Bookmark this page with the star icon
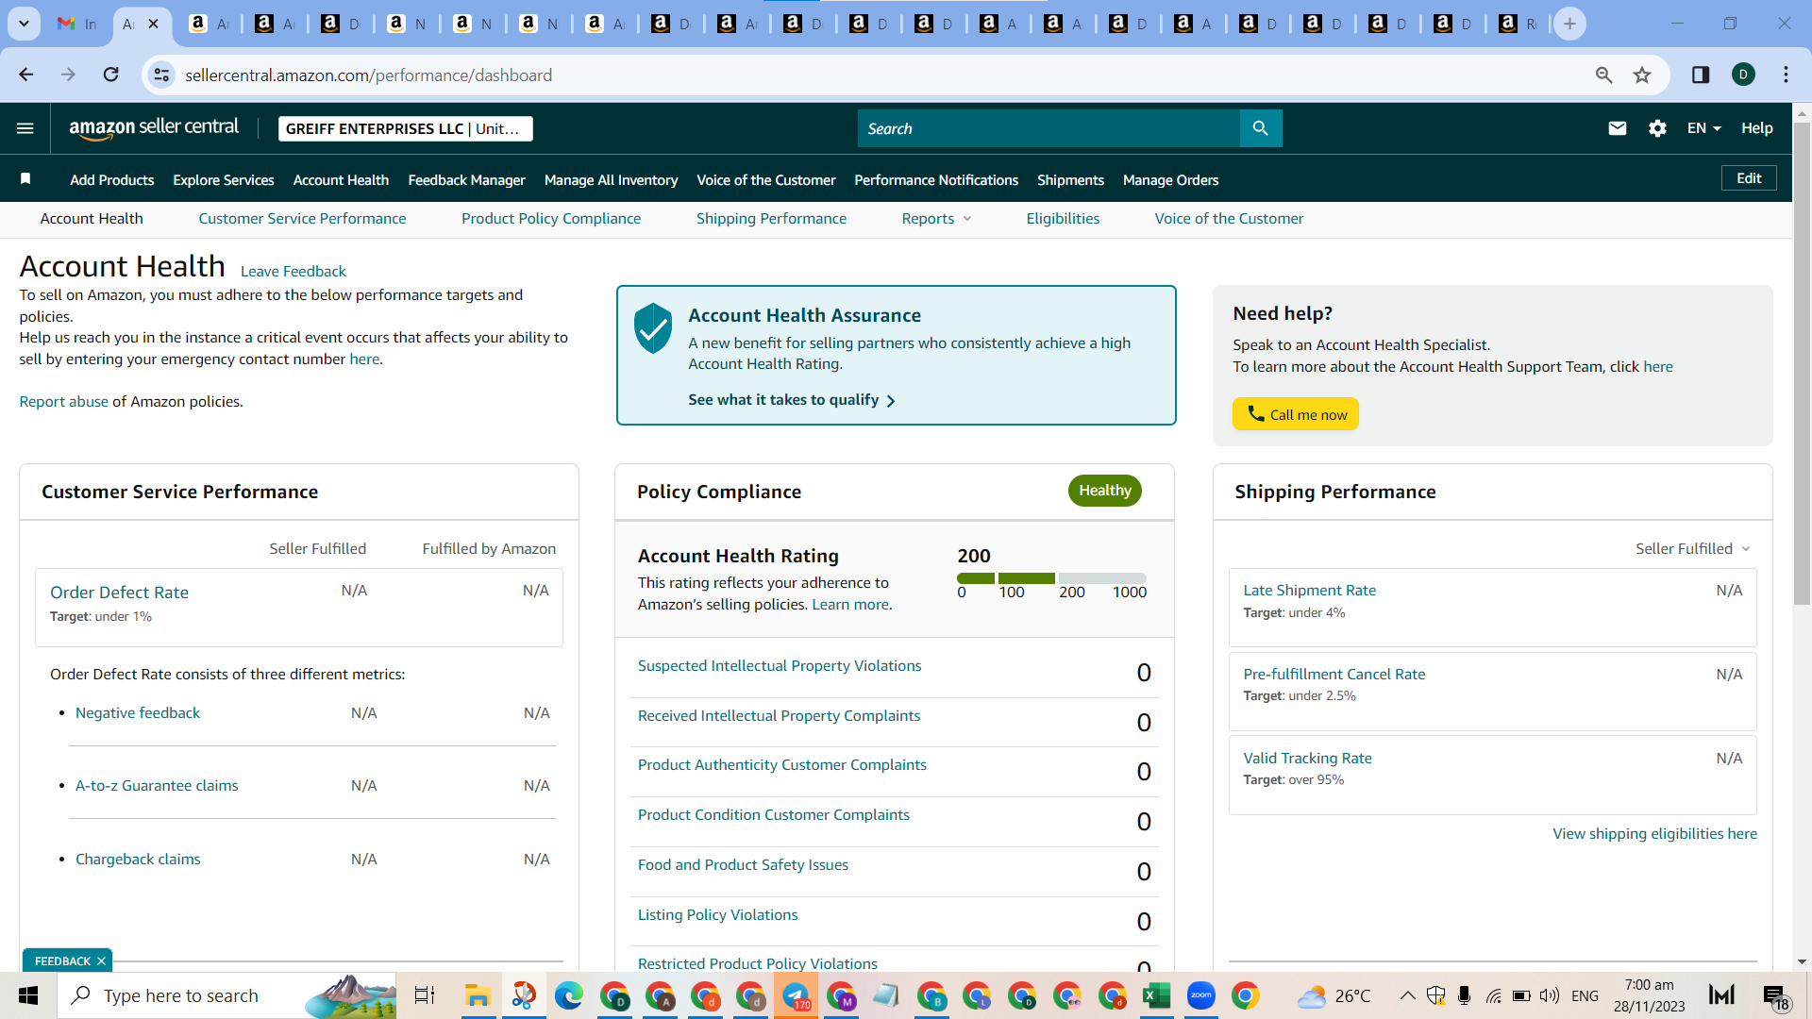The height and width of the screenshot is (1019, 1812). click(1642, 75)
